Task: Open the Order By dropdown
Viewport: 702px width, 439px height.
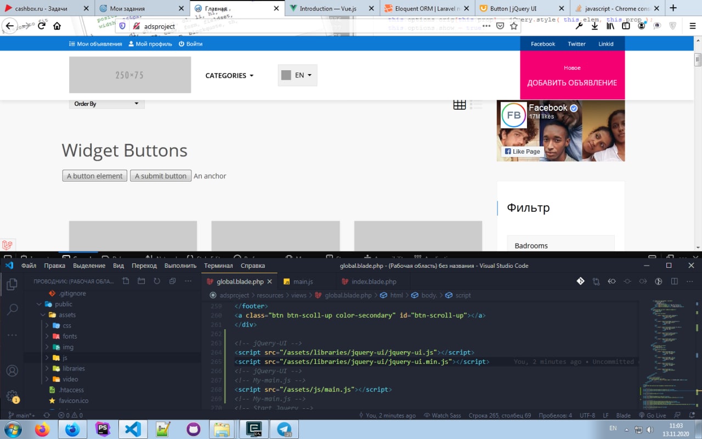Action: tap(107, 104)
